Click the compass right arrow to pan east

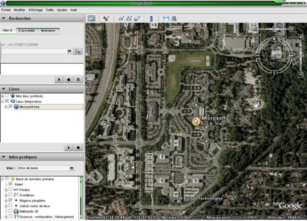(283, 56)
